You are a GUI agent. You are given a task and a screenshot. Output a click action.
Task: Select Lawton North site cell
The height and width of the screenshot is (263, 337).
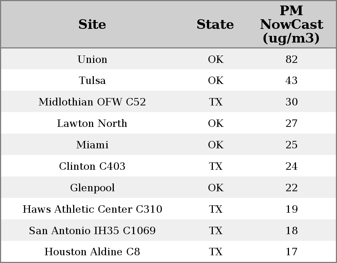click(x=92, y=123)
